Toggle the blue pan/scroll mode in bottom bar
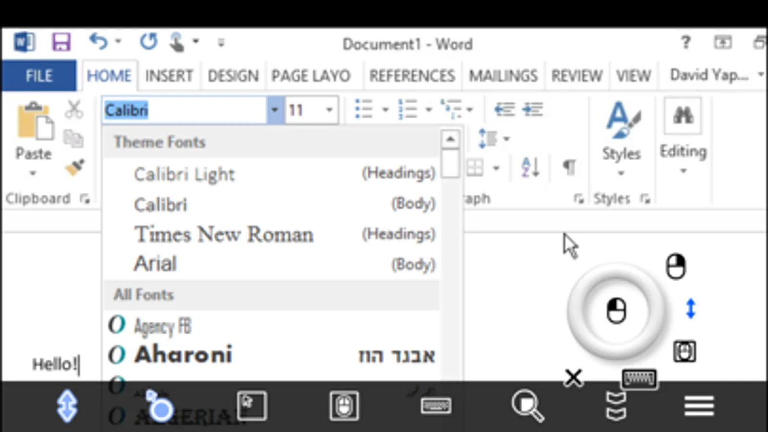The image size is (768, 432). [67, 406]
